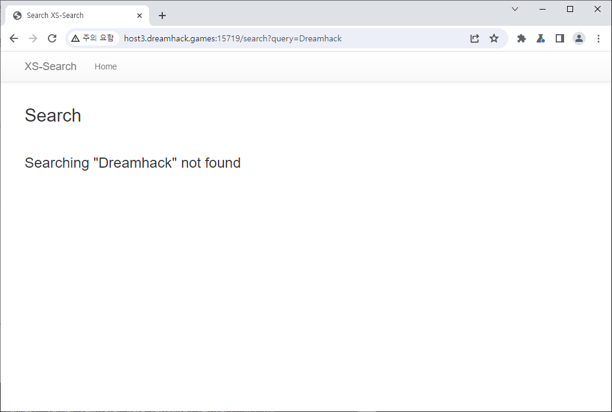This screenshot has width=612, height=412.
Task: Expand the tab search chevron
Action: pyautogui.click(x=515, y=9)
